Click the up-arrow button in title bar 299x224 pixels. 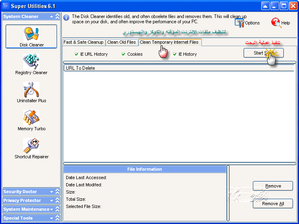pyautogui.click(x=265, y=6)
